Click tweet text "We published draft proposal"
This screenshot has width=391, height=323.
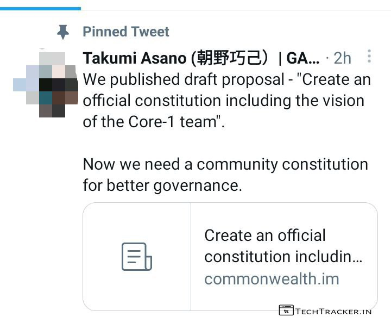[x=184, y=79]
